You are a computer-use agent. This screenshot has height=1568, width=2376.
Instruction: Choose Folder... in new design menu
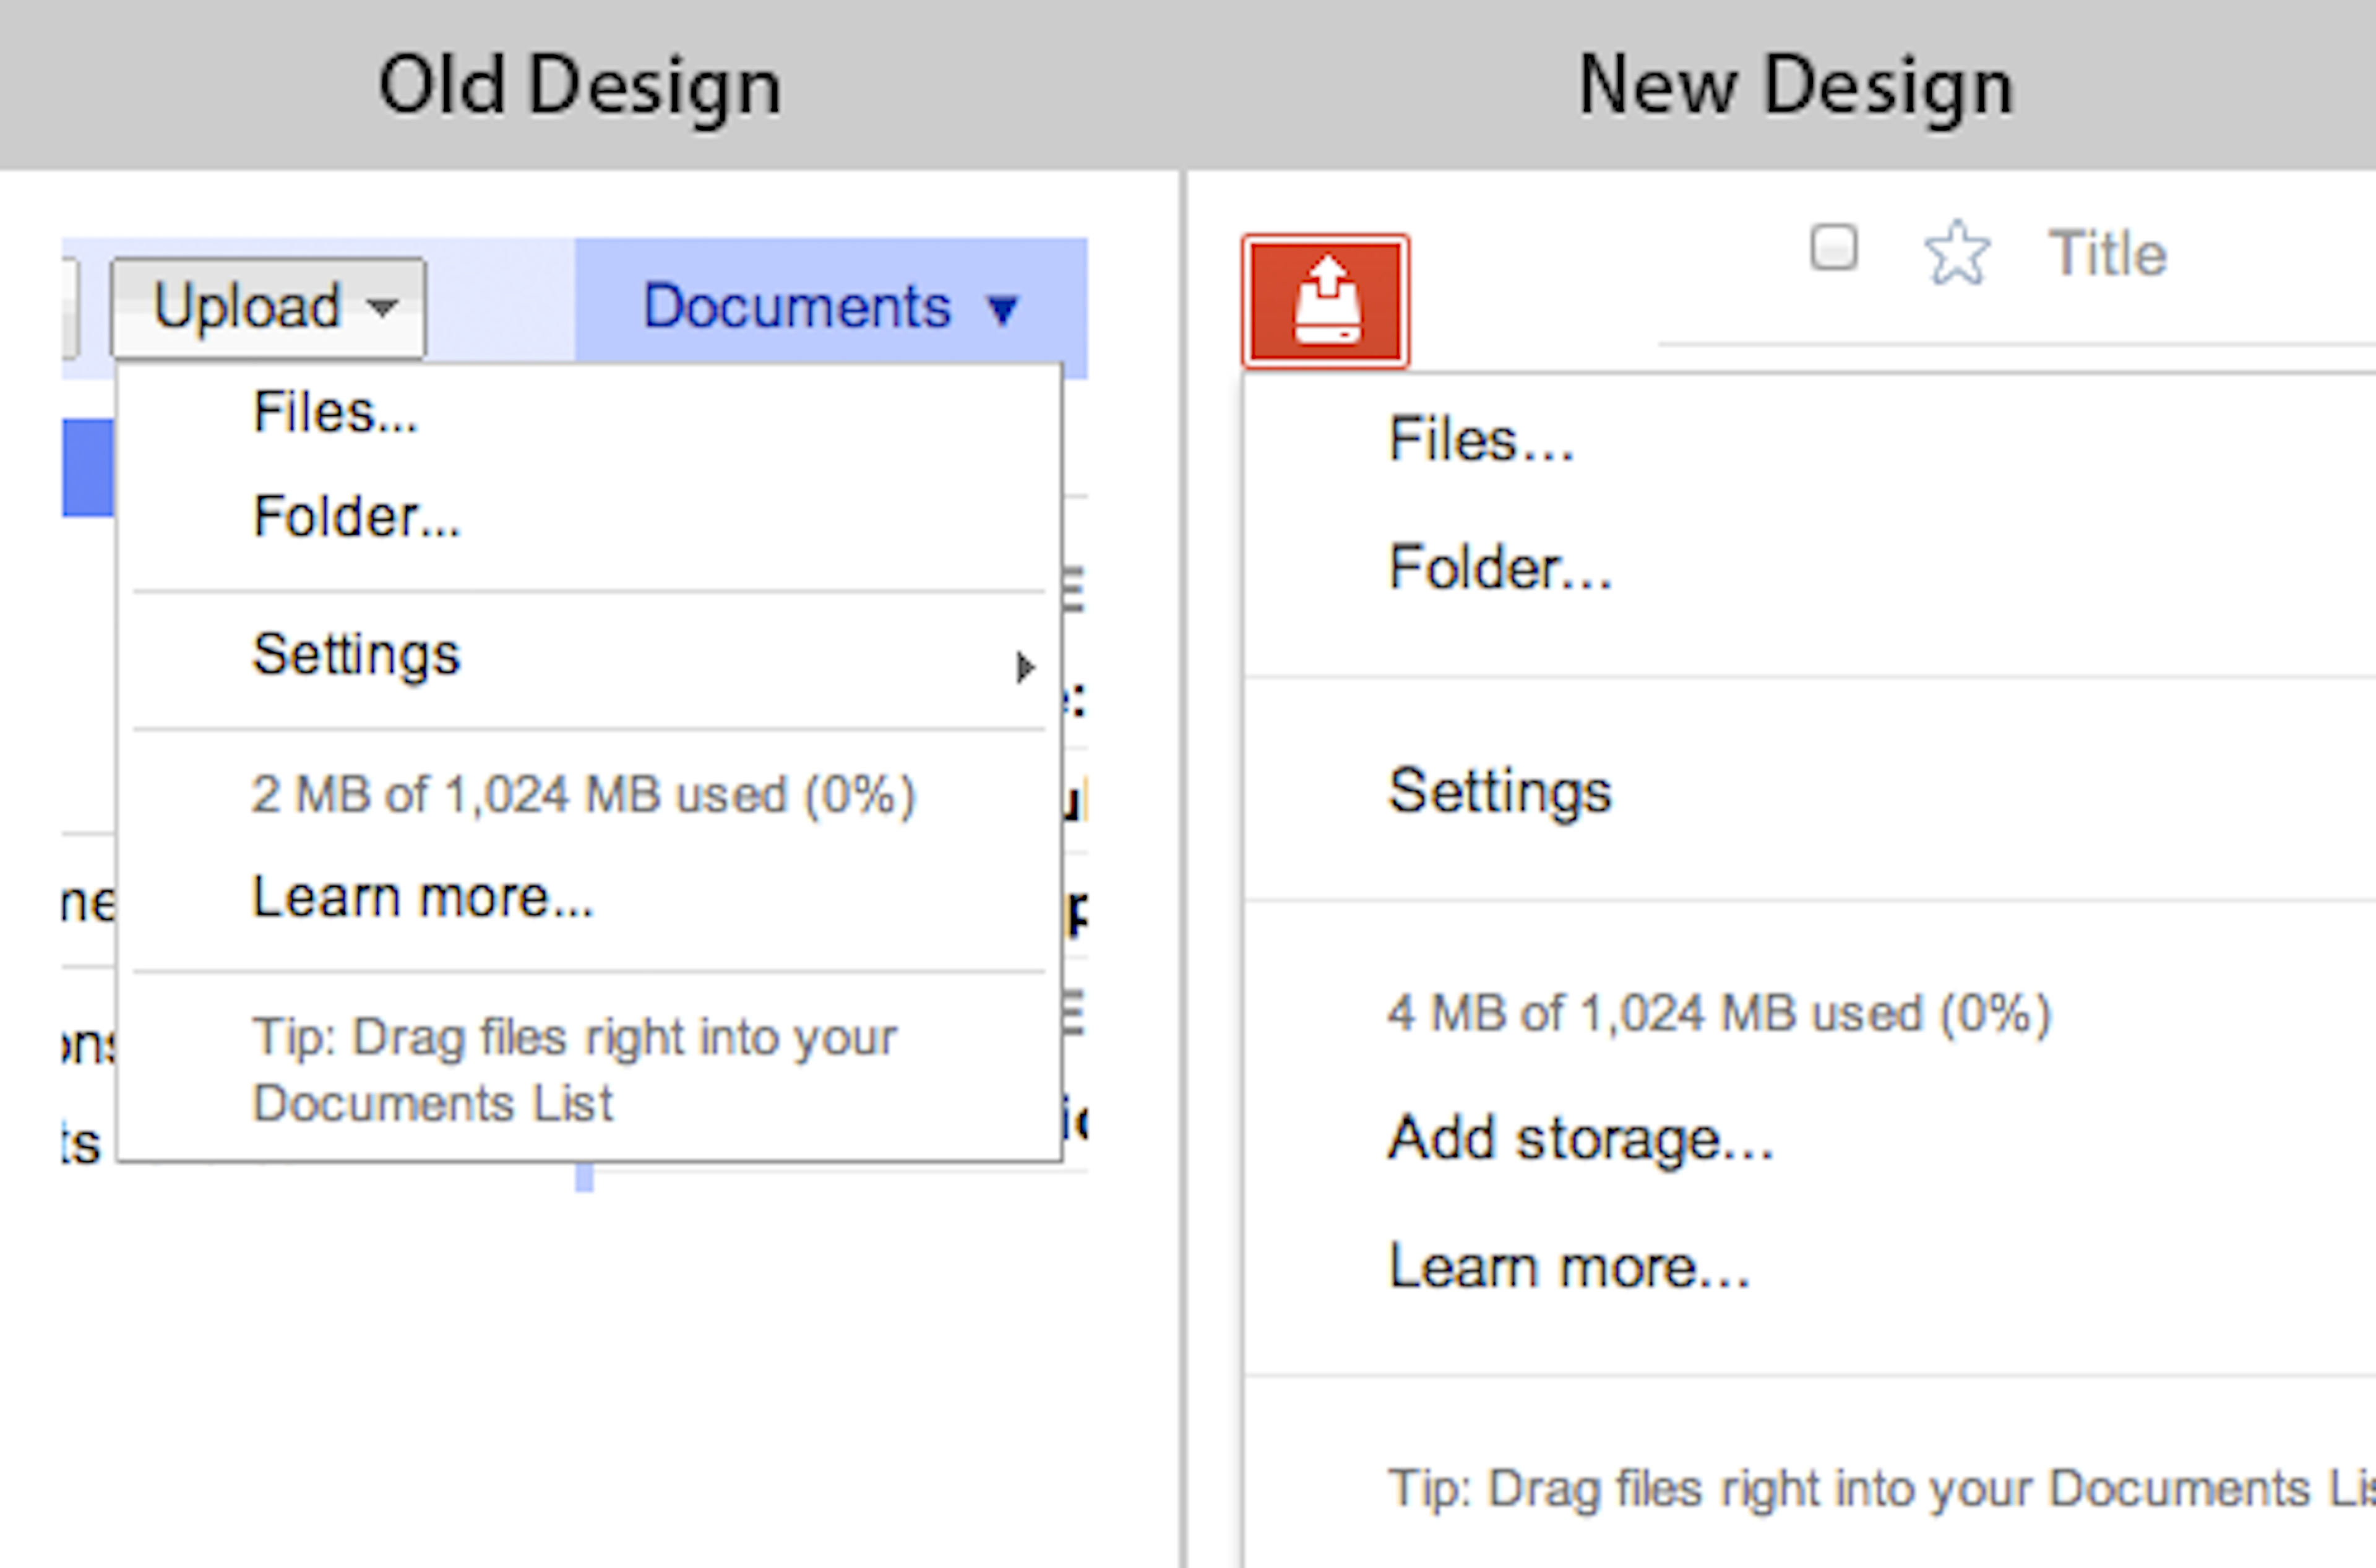click(x=1499, y=568)
